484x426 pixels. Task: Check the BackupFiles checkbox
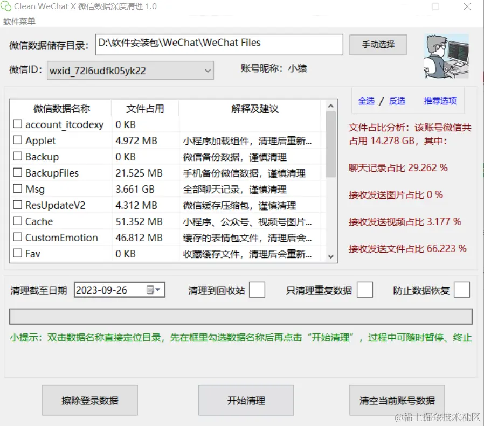pyautogui.click(x=18, y=172)
